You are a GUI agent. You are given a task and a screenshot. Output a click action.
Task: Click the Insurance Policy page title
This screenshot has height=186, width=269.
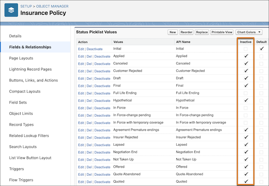[x=43, y=13]
